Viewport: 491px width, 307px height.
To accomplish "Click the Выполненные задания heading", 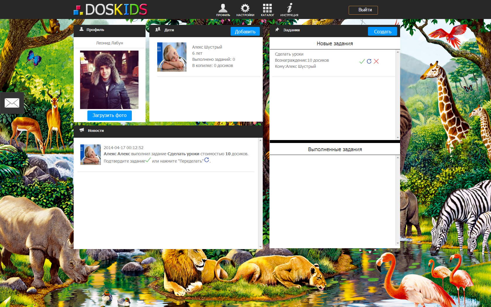I will [x=335, y=149].
